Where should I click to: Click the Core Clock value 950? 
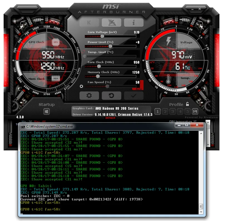(x=137, y=62)
